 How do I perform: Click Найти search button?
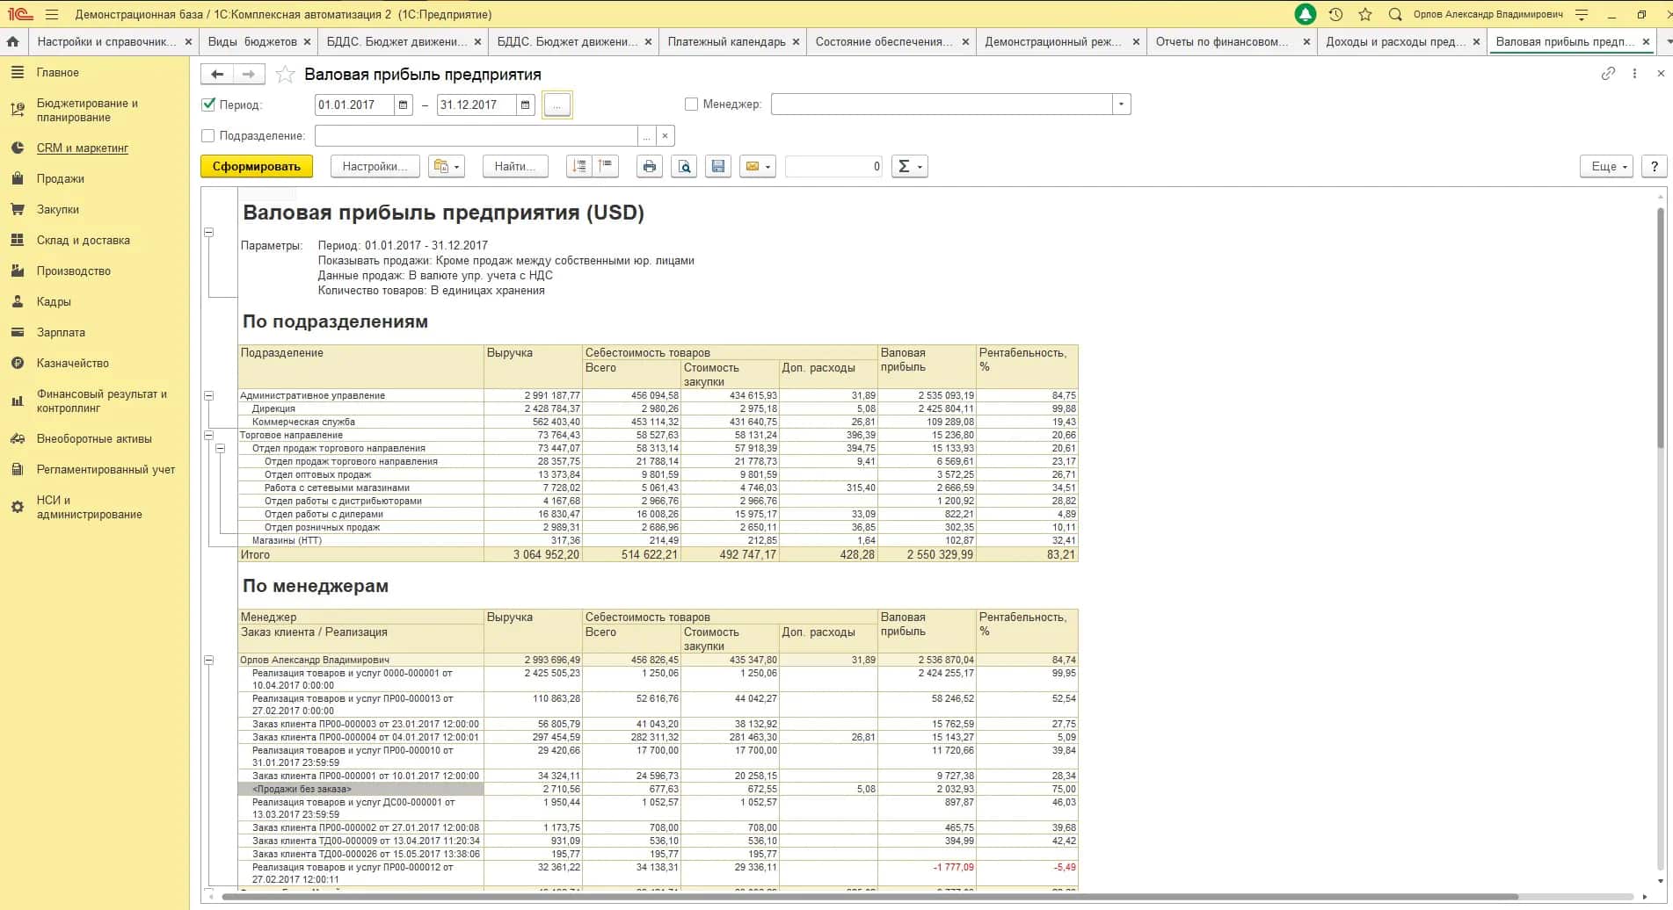pyautogui.click(x=515, y=166)
